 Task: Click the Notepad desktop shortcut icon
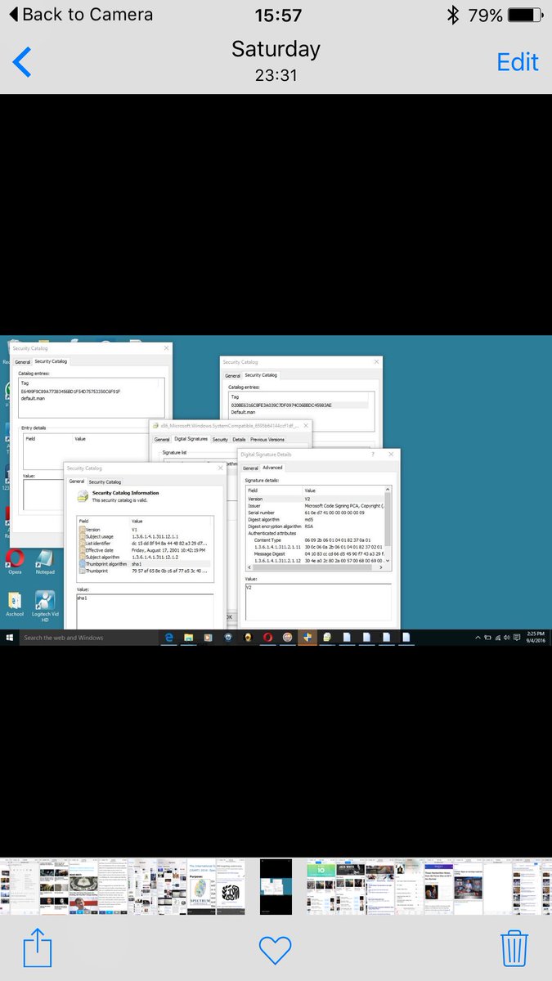(x=45, y=561)
